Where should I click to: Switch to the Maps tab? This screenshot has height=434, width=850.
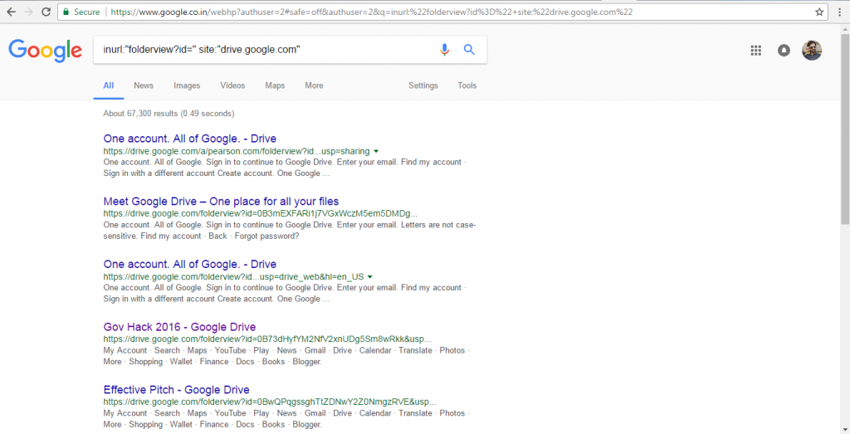275,85
